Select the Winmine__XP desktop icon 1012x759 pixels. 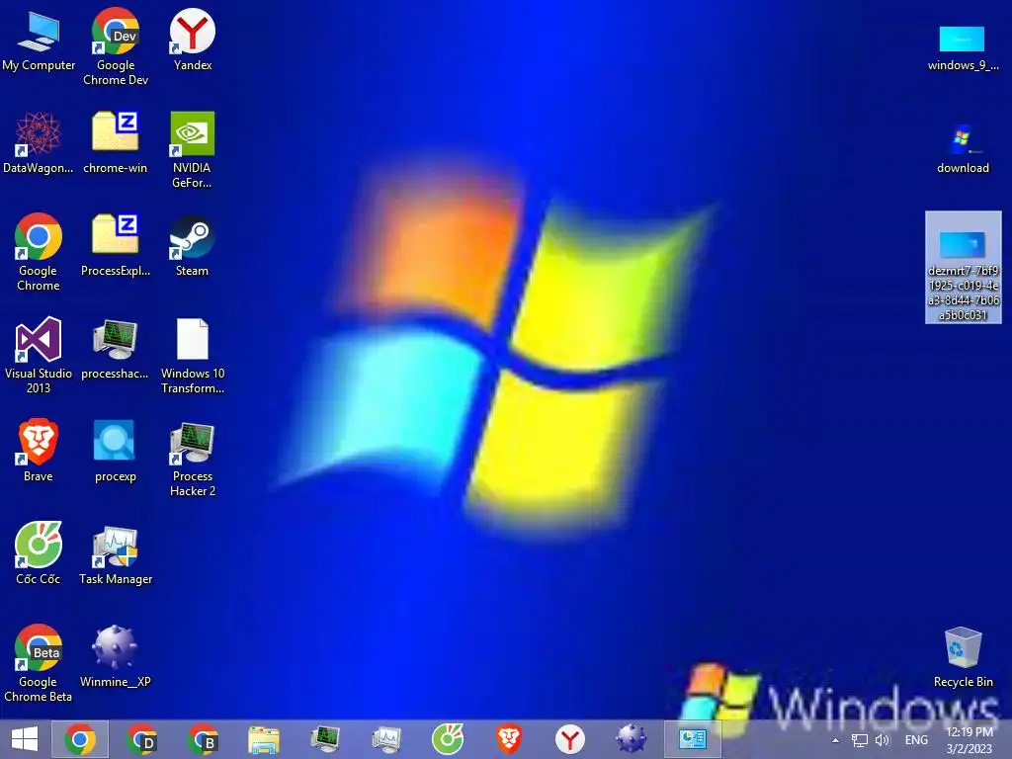pyautogui.click(x=116, y=656)
